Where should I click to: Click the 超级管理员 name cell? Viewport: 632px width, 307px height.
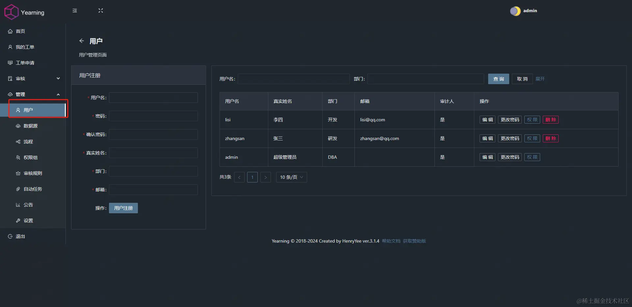tap(295, 157)
